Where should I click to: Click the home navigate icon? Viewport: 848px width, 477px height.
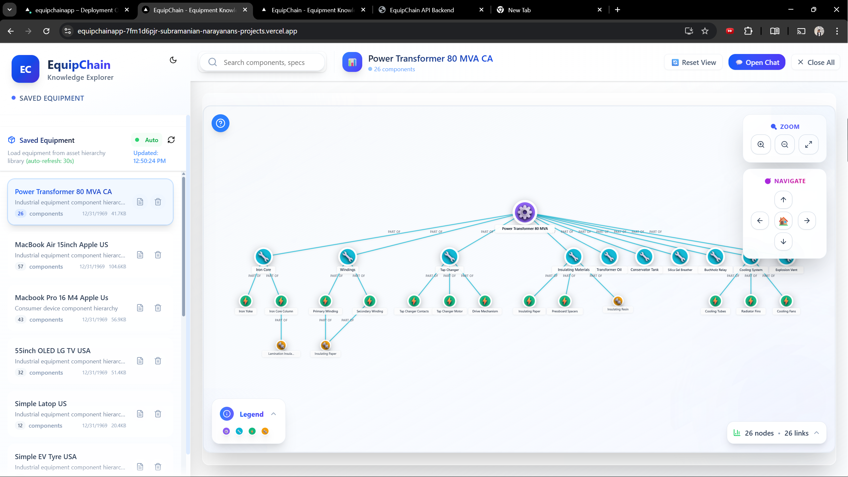[x=783, y=221]
